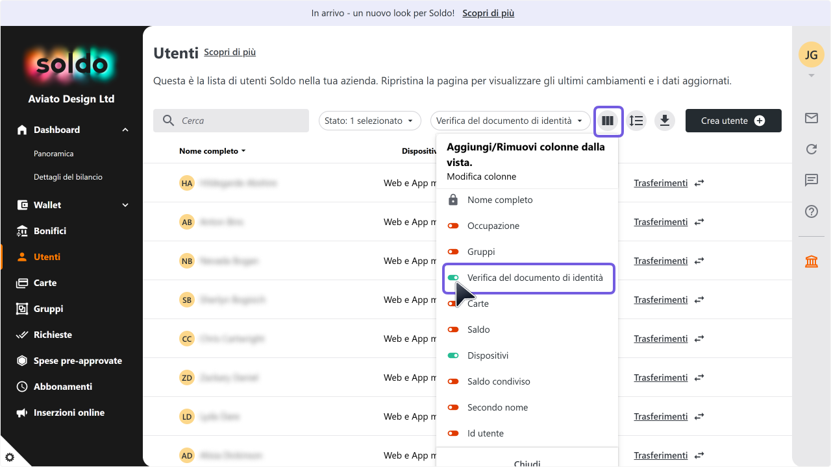The image size is (831, 467).
Task: Open the messages envelope icon
Action: pos(812,118)
